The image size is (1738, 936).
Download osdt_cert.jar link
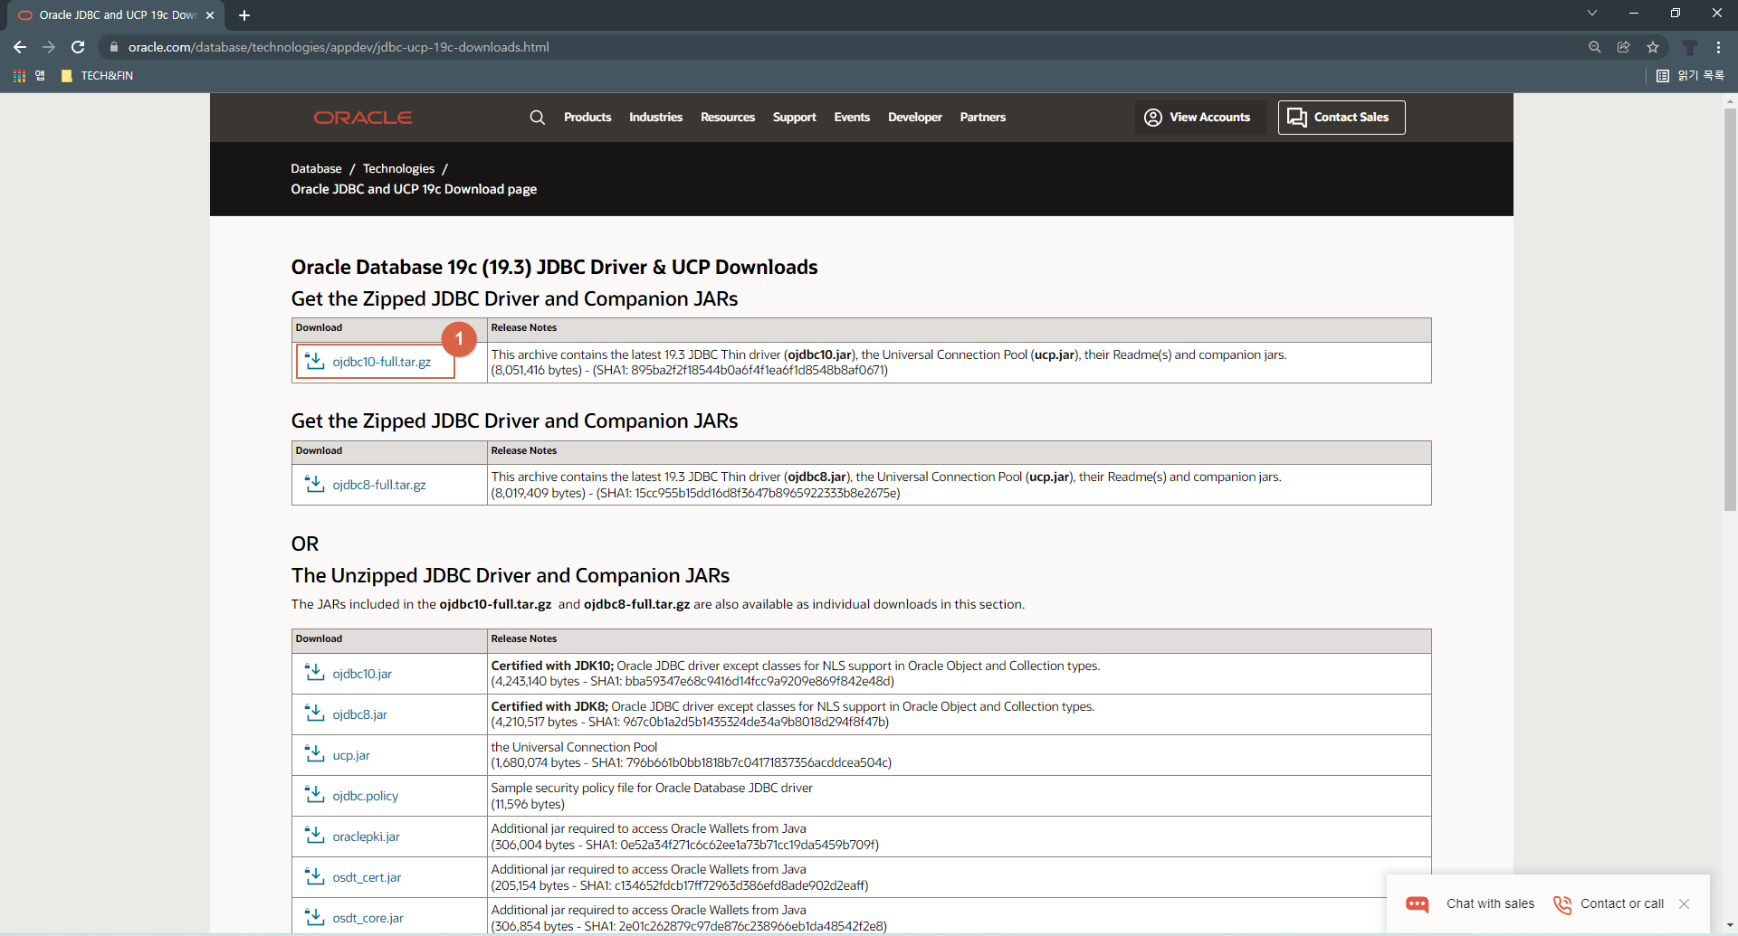point(367,877)
